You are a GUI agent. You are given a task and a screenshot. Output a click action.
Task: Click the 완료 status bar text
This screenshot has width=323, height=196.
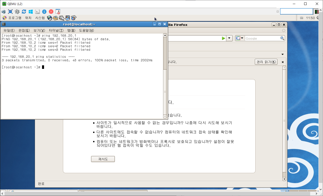coord(41,184)
